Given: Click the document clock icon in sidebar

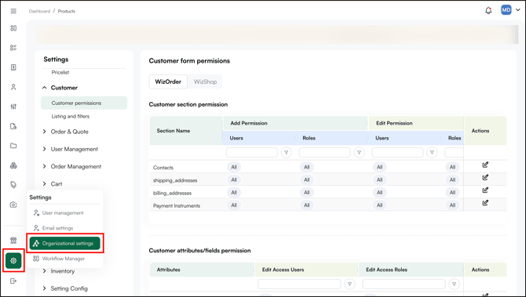Looking at the screenshot, I should point(13,126).
